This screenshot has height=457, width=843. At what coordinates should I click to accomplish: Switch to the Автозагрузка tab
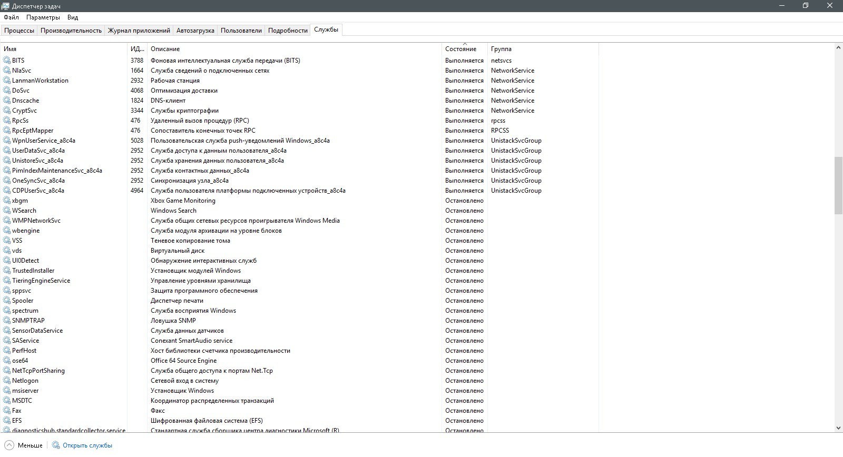coord(195,31)
